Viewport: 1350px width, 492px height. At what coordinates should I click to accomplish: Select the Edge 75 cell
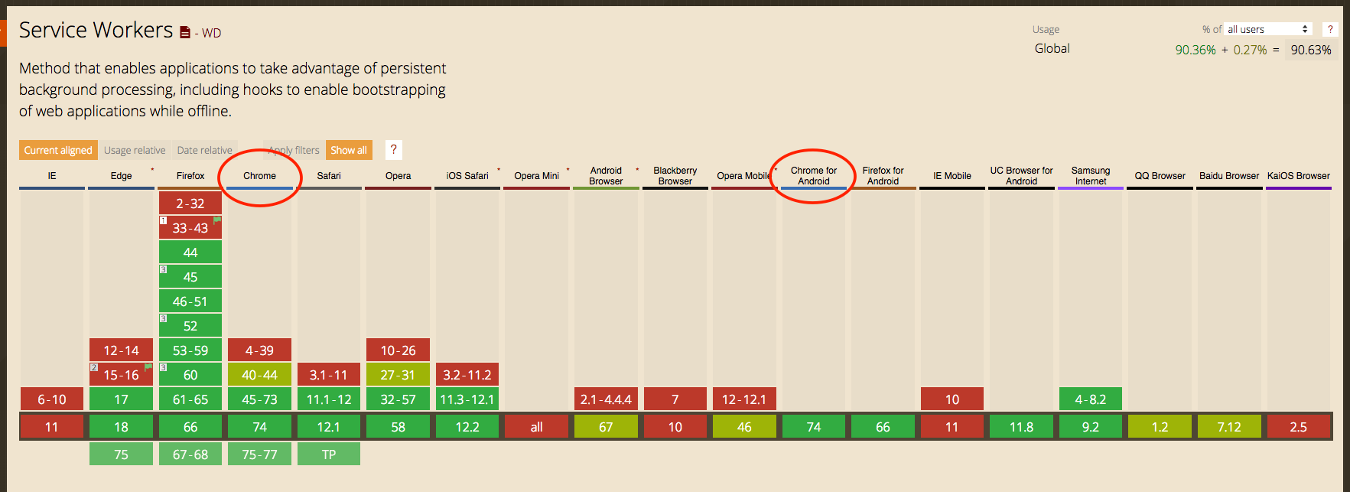pos(121,454)
